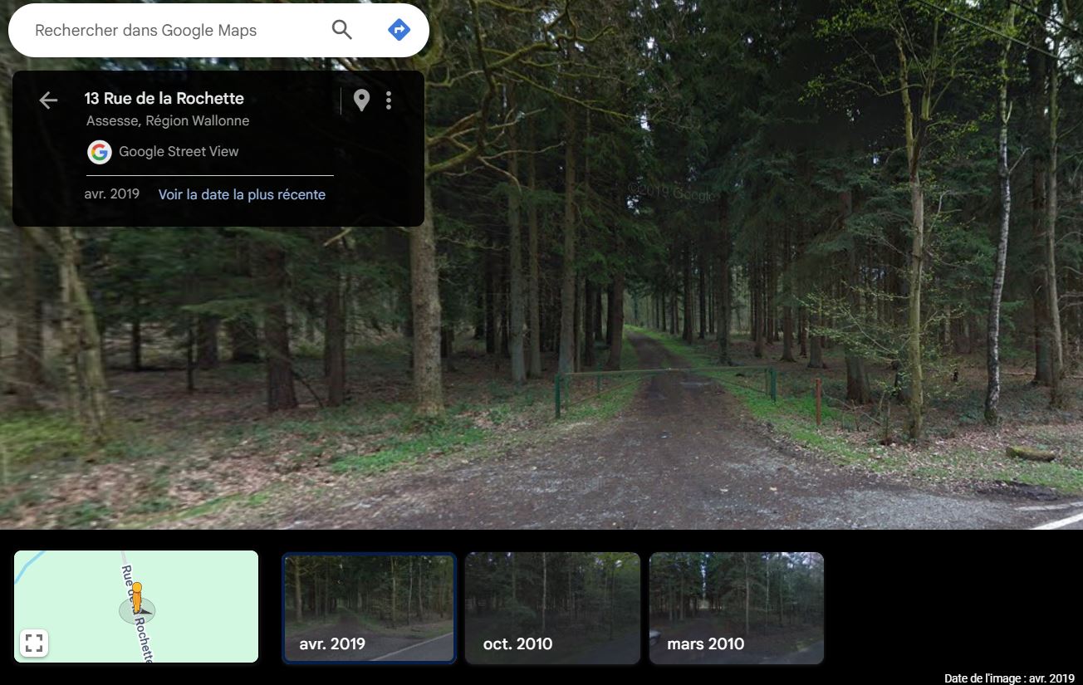Click the Google logo beside Street View
The width and height of the screenshot is (1083, 685).
tap(100, 152)
